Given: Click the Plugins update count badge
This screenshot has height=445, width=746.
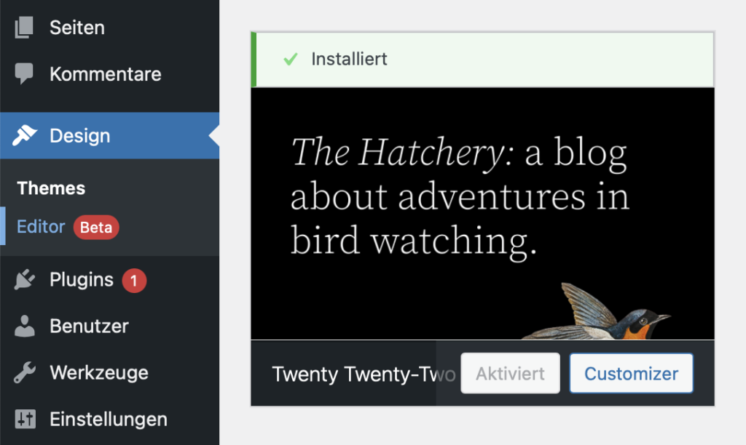Looking at the screenshot, I should pos(134,281).
